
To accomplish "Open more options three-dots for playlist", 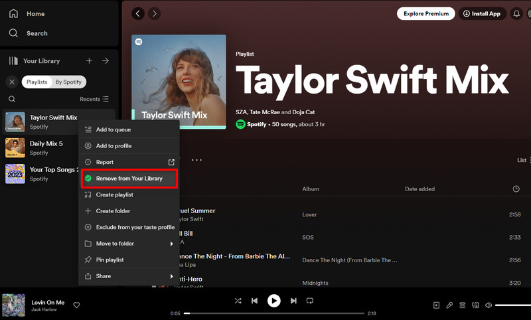I will click(196, 160).
